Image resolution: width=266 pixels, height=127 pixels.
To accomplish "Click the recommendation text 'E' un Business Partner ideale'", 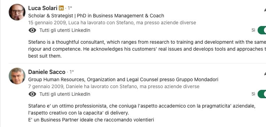I will (x=91, y=120).
